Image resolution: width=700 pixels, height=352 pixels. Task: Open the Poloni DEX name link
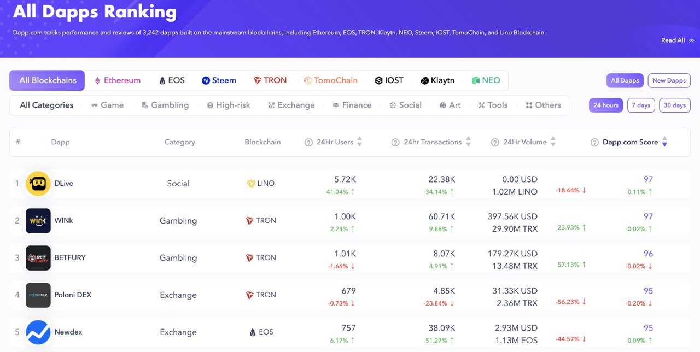coord(73,295)
